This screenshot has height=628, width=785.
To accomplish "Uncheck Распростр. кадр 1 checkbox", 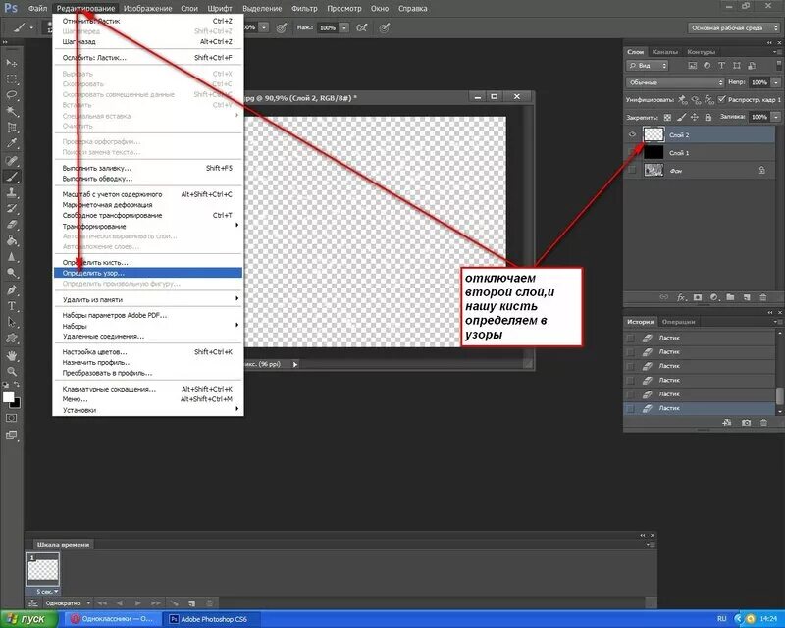I will pyautogui.click(x=721, y=100).
